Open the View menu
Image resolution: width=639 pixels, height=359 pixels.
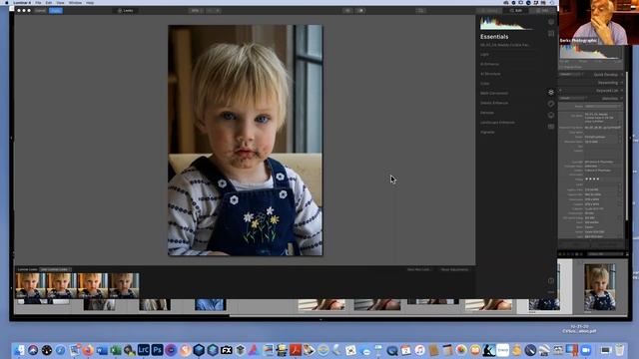click(60, 2)
